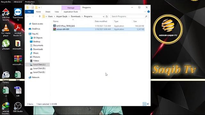Open TeamViewer 12 desktop icon
205x115 pixels.
click(18, 15)
